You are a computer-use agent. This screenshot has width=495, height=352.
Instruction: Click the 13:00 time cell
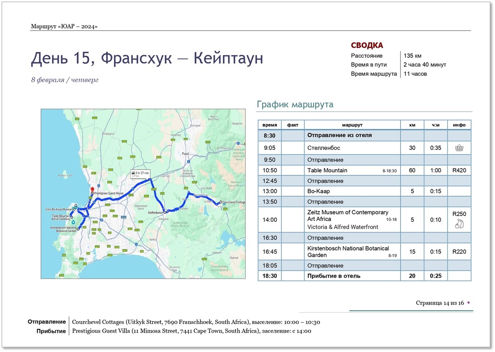270,191
